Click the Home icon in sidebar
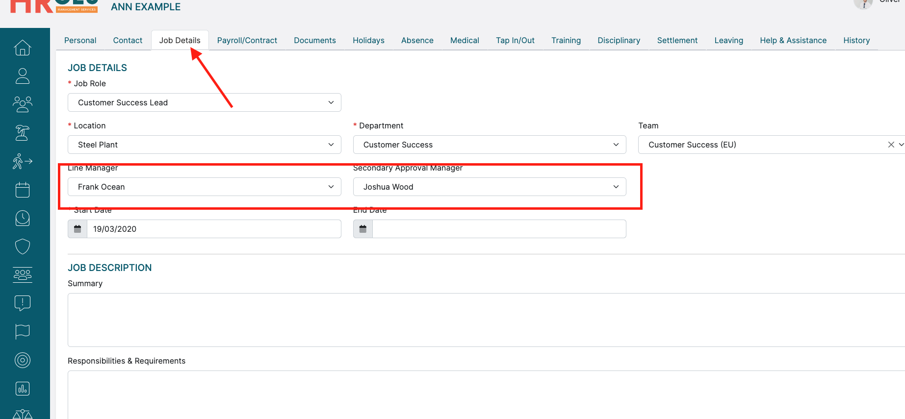The width and height of the screenshot is (905, 419). (x=23, y=48)
